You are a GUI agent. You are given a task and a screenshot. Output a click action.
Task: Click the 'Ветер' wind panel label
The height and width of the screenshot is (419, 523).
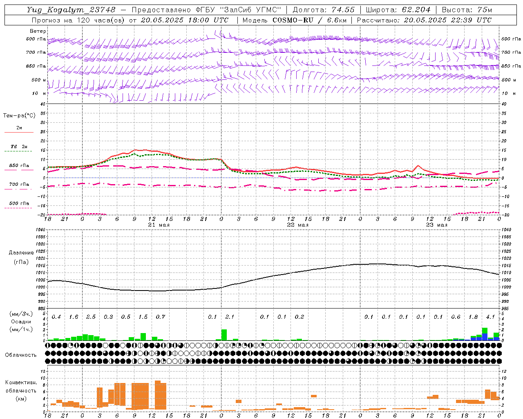pos(38,31)
